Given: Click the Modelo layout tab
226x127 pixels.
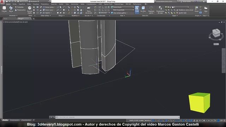Looking at the screenshot, I should click(5, 120).
